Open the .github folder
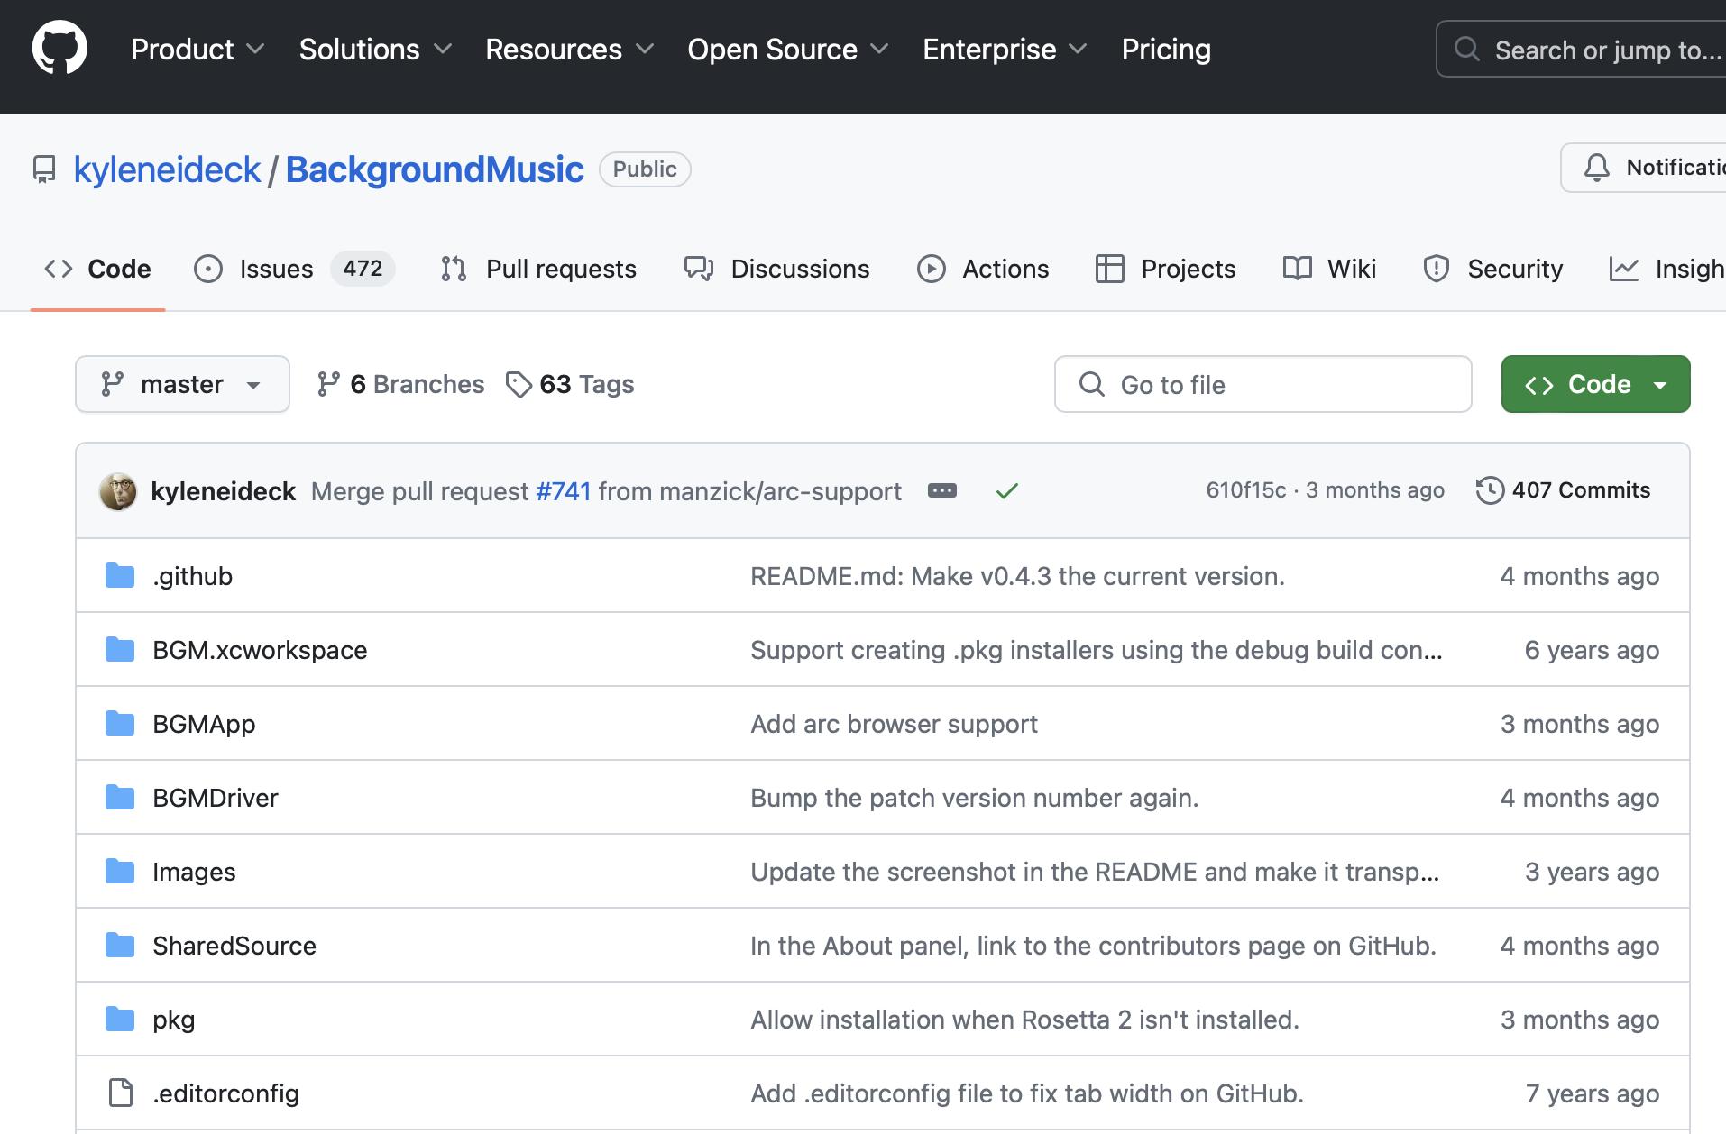The width and height of the screenshot is (1726, 1134). coord(192,576)
